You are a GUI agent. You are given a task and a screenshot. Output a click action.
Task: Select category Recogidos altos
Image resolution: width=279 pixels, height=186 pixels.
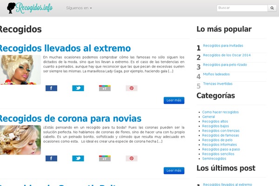pyautogui.click(x=215, y=121)
